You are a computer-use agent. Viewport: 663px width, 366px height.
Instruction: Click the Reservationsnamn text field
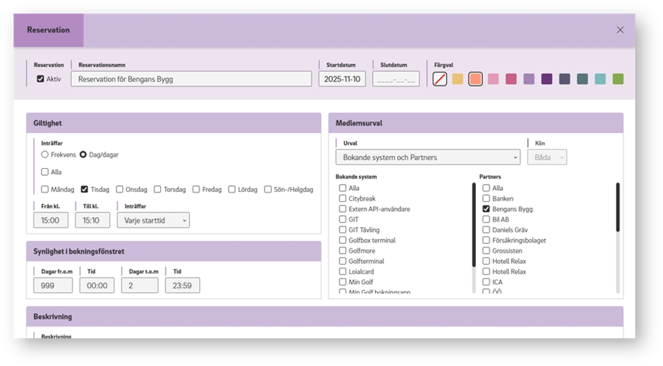[191, 79]
